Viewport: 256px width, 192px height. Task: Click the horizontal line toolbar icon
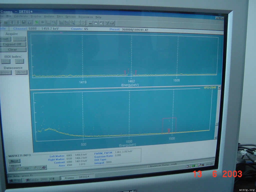coord(90,23)
